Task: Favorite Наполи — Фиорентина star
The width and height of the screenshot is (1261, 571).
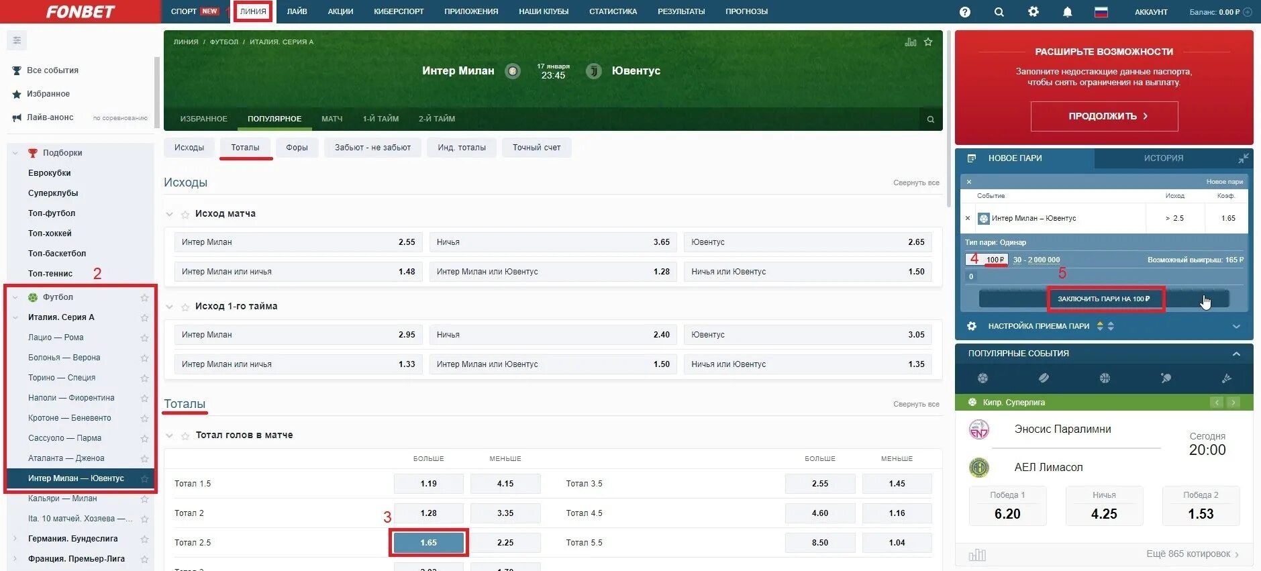Action: tap(144, 398)
